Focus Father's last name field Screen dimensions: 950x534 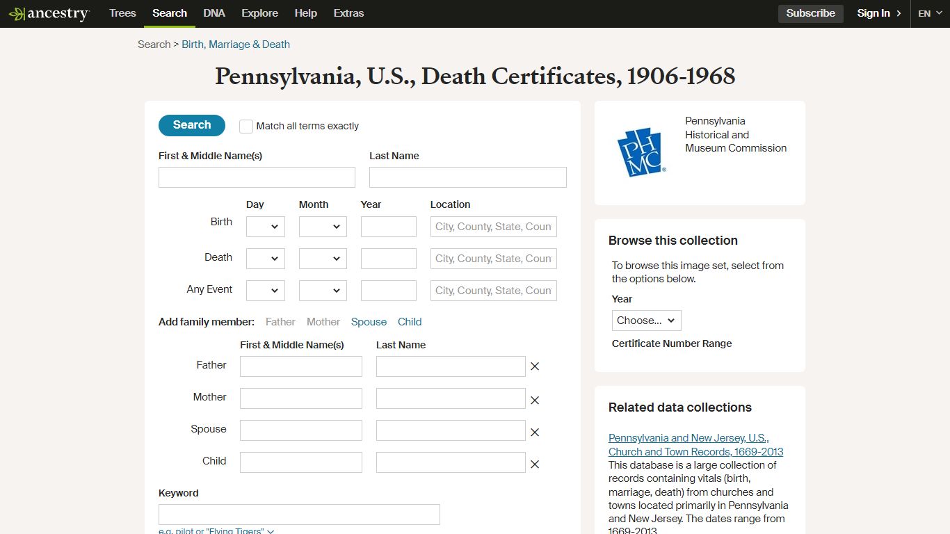[x=451, y=366]
